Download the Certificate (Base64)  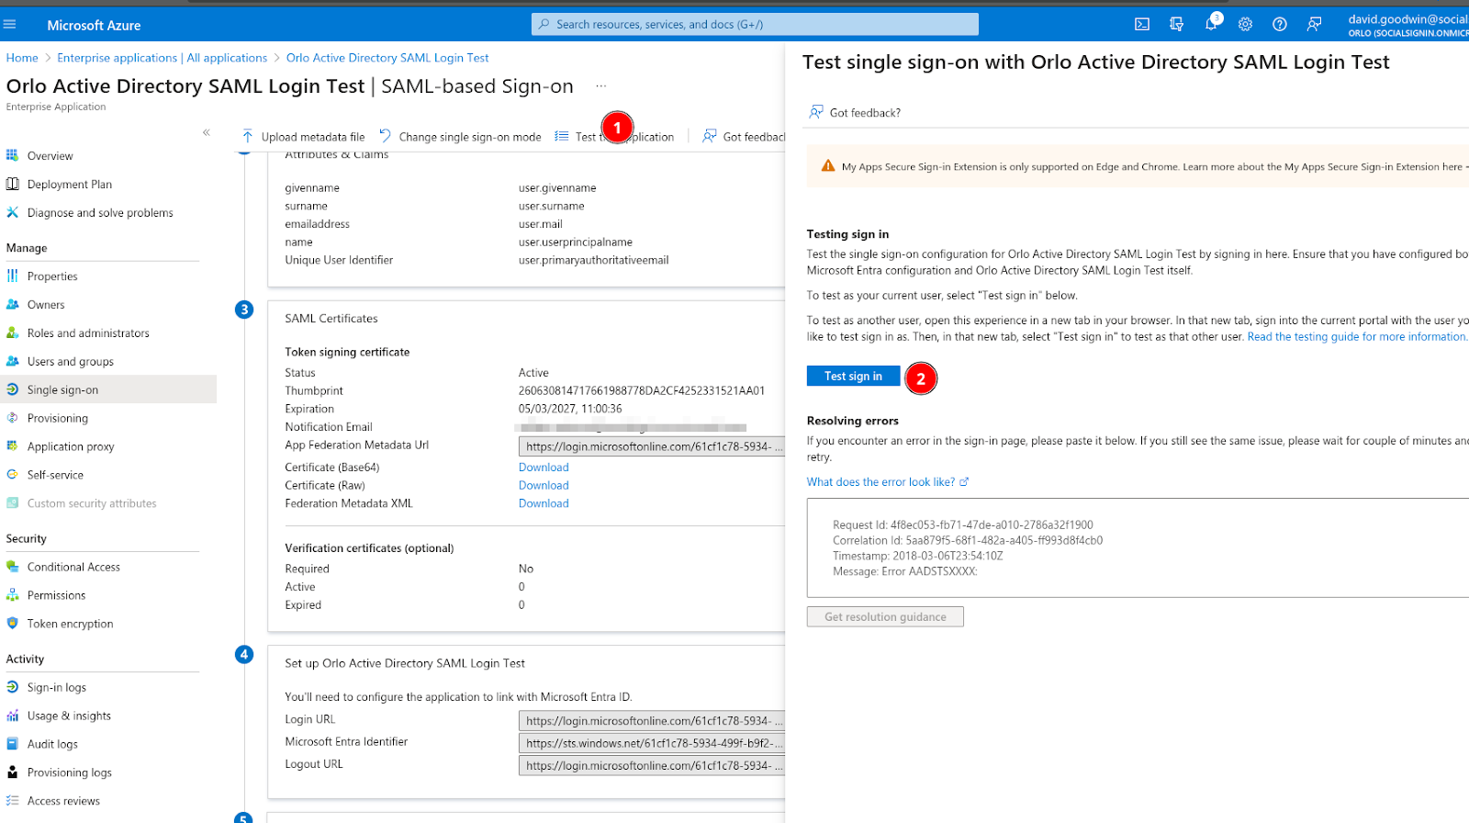point(544,468)
